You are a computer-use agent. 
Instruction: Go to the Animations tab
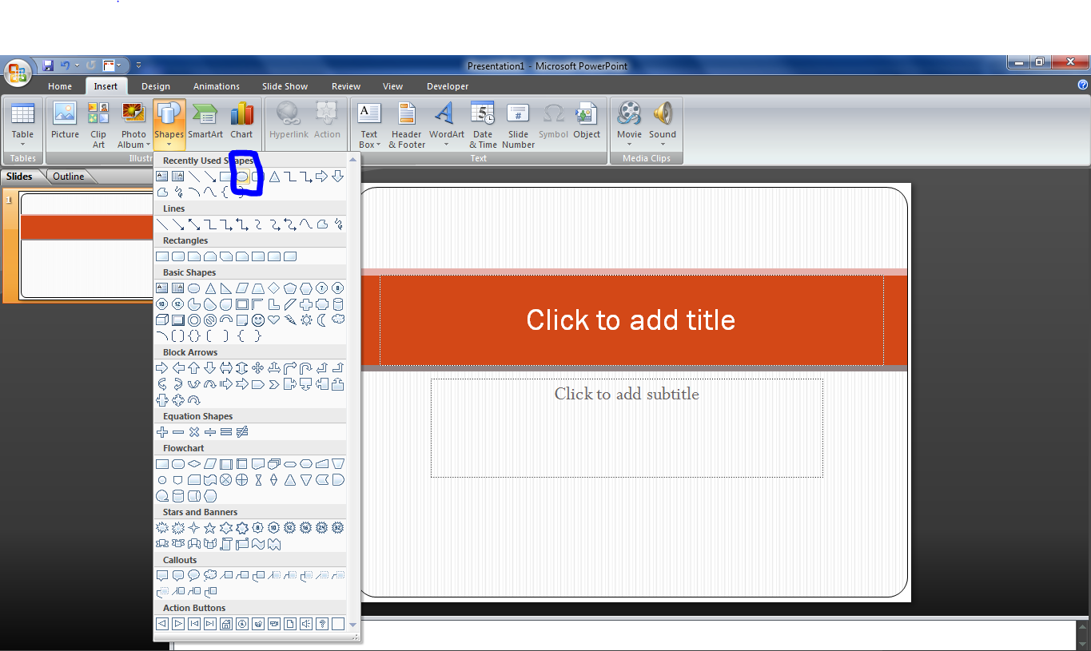tap(217, 86)
